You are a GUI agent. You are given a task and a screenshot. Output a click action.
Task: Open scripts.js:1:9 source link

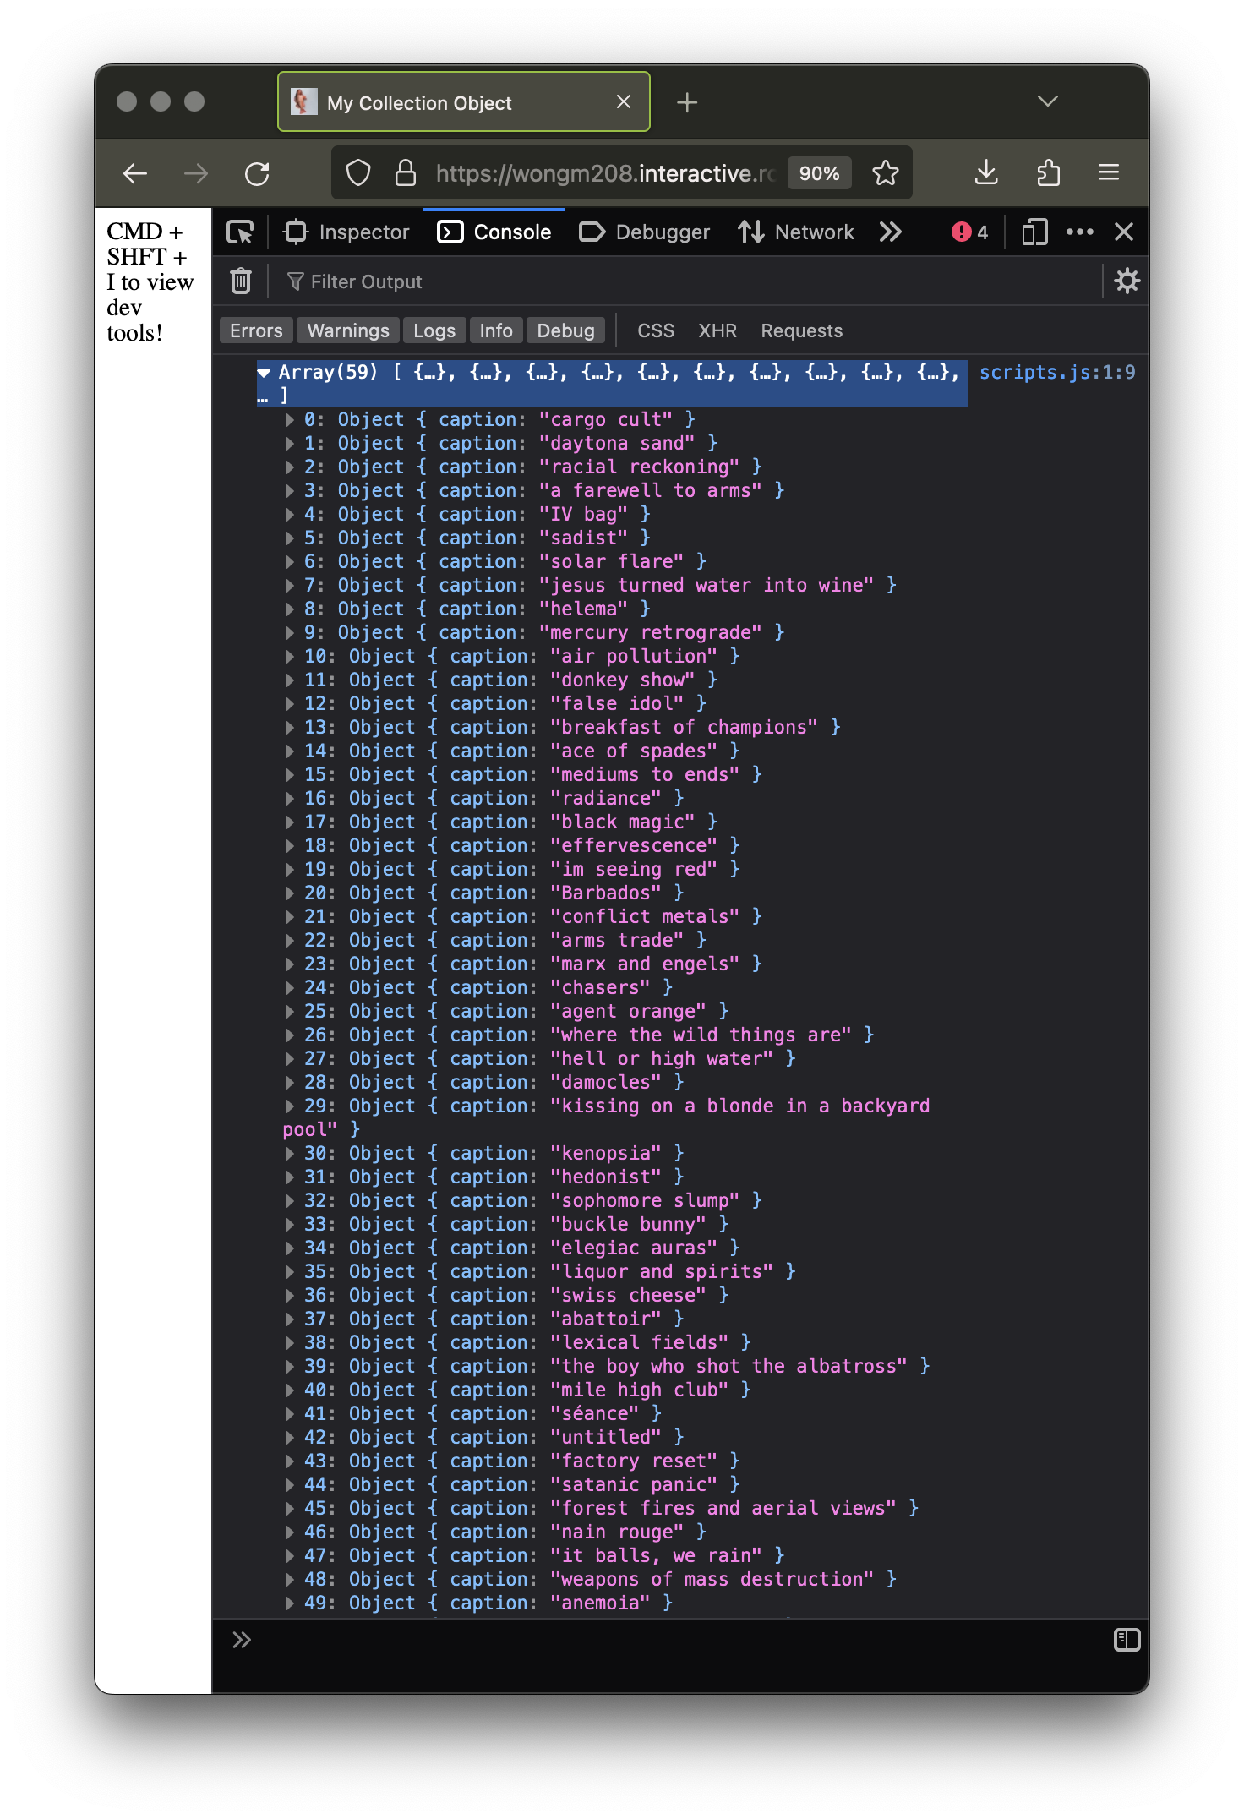coord(1056,372)
